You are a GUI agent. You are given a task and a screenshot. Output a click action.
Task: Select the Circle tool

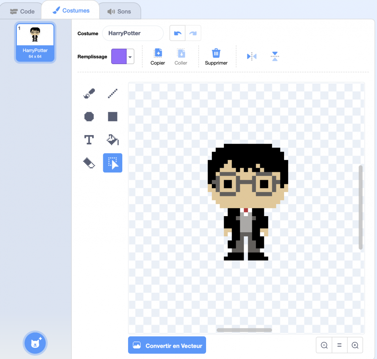(89, 117)
